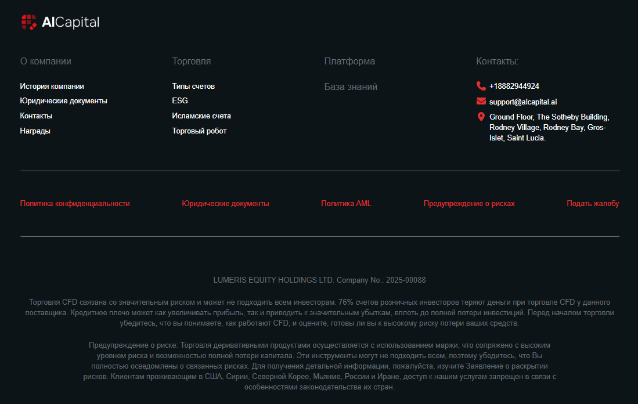Viewport: 638px width, 404px height.
Task: Click Подать жалобу link
Action: [593, 204]
